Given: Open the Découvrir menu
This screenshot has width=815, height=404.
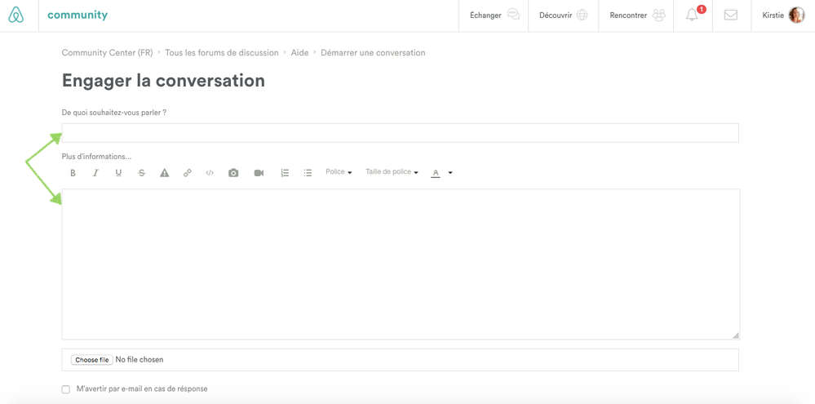Looking at the screenshot, I should click(563, 16).
